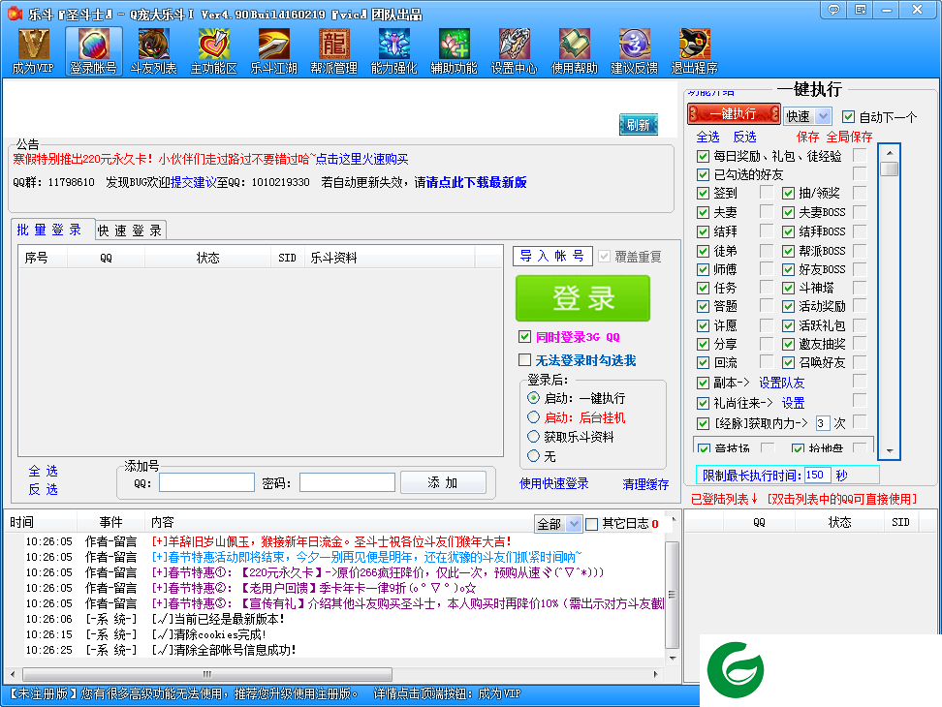Select the 启动: 后台挂机 radio option

(533, 417)
